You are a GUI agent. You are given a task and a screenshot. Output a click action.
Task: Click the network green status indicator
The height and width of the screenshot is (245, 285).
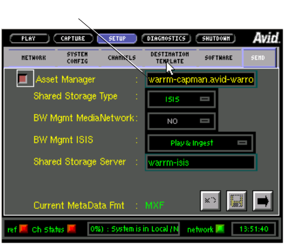pyautogui.click(x=220, y=229)
